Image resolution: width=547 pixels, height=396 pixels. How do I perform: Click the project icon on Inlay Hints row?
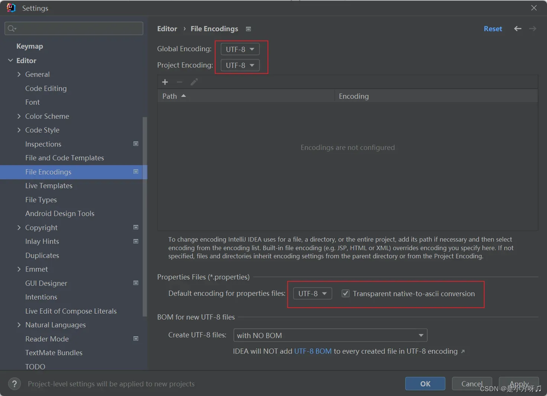pos(136,241)
